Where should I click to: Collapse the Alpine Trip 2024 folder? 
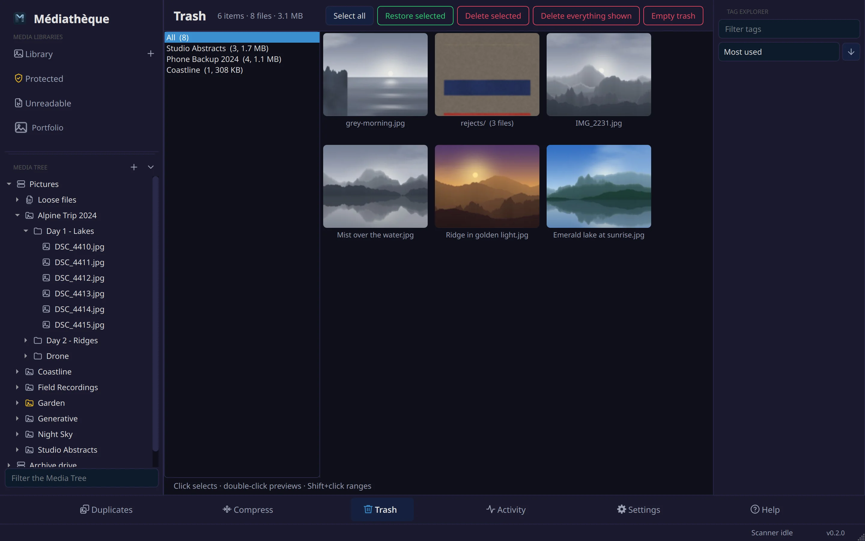coord(17,215)
